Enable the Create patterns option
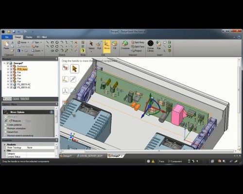Image resolution: width=243 pixels, height=194 pixels. tap(5, 125)
